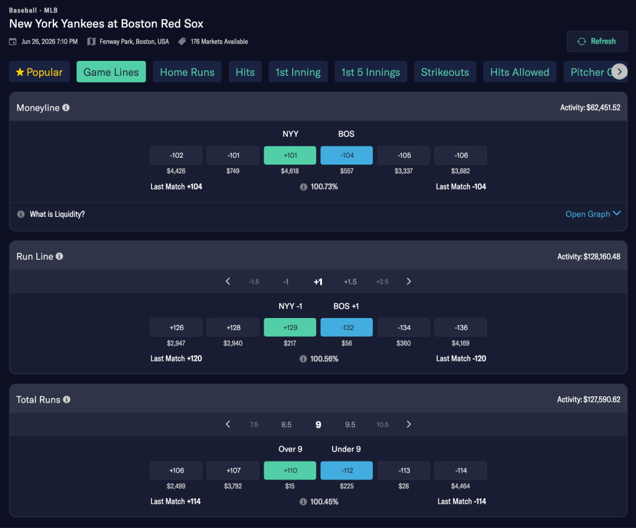Back BOS +1 at -132
The image size is (636, 528).
[347, 327]
